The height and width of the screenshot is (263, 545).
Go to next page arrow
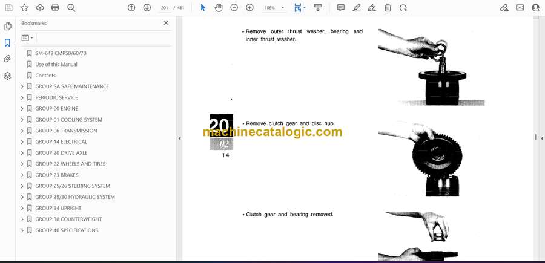(147, 8)
